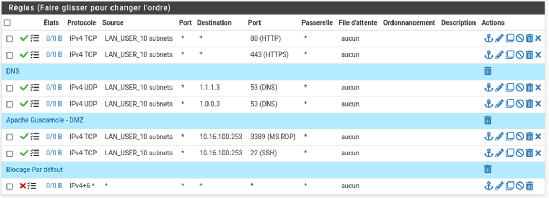Image resolution: width=549 pixels, height=198 pixels.
Task: Edit the 80 (HTTP) rule with pencil icon
Action: tap(500, 38)
